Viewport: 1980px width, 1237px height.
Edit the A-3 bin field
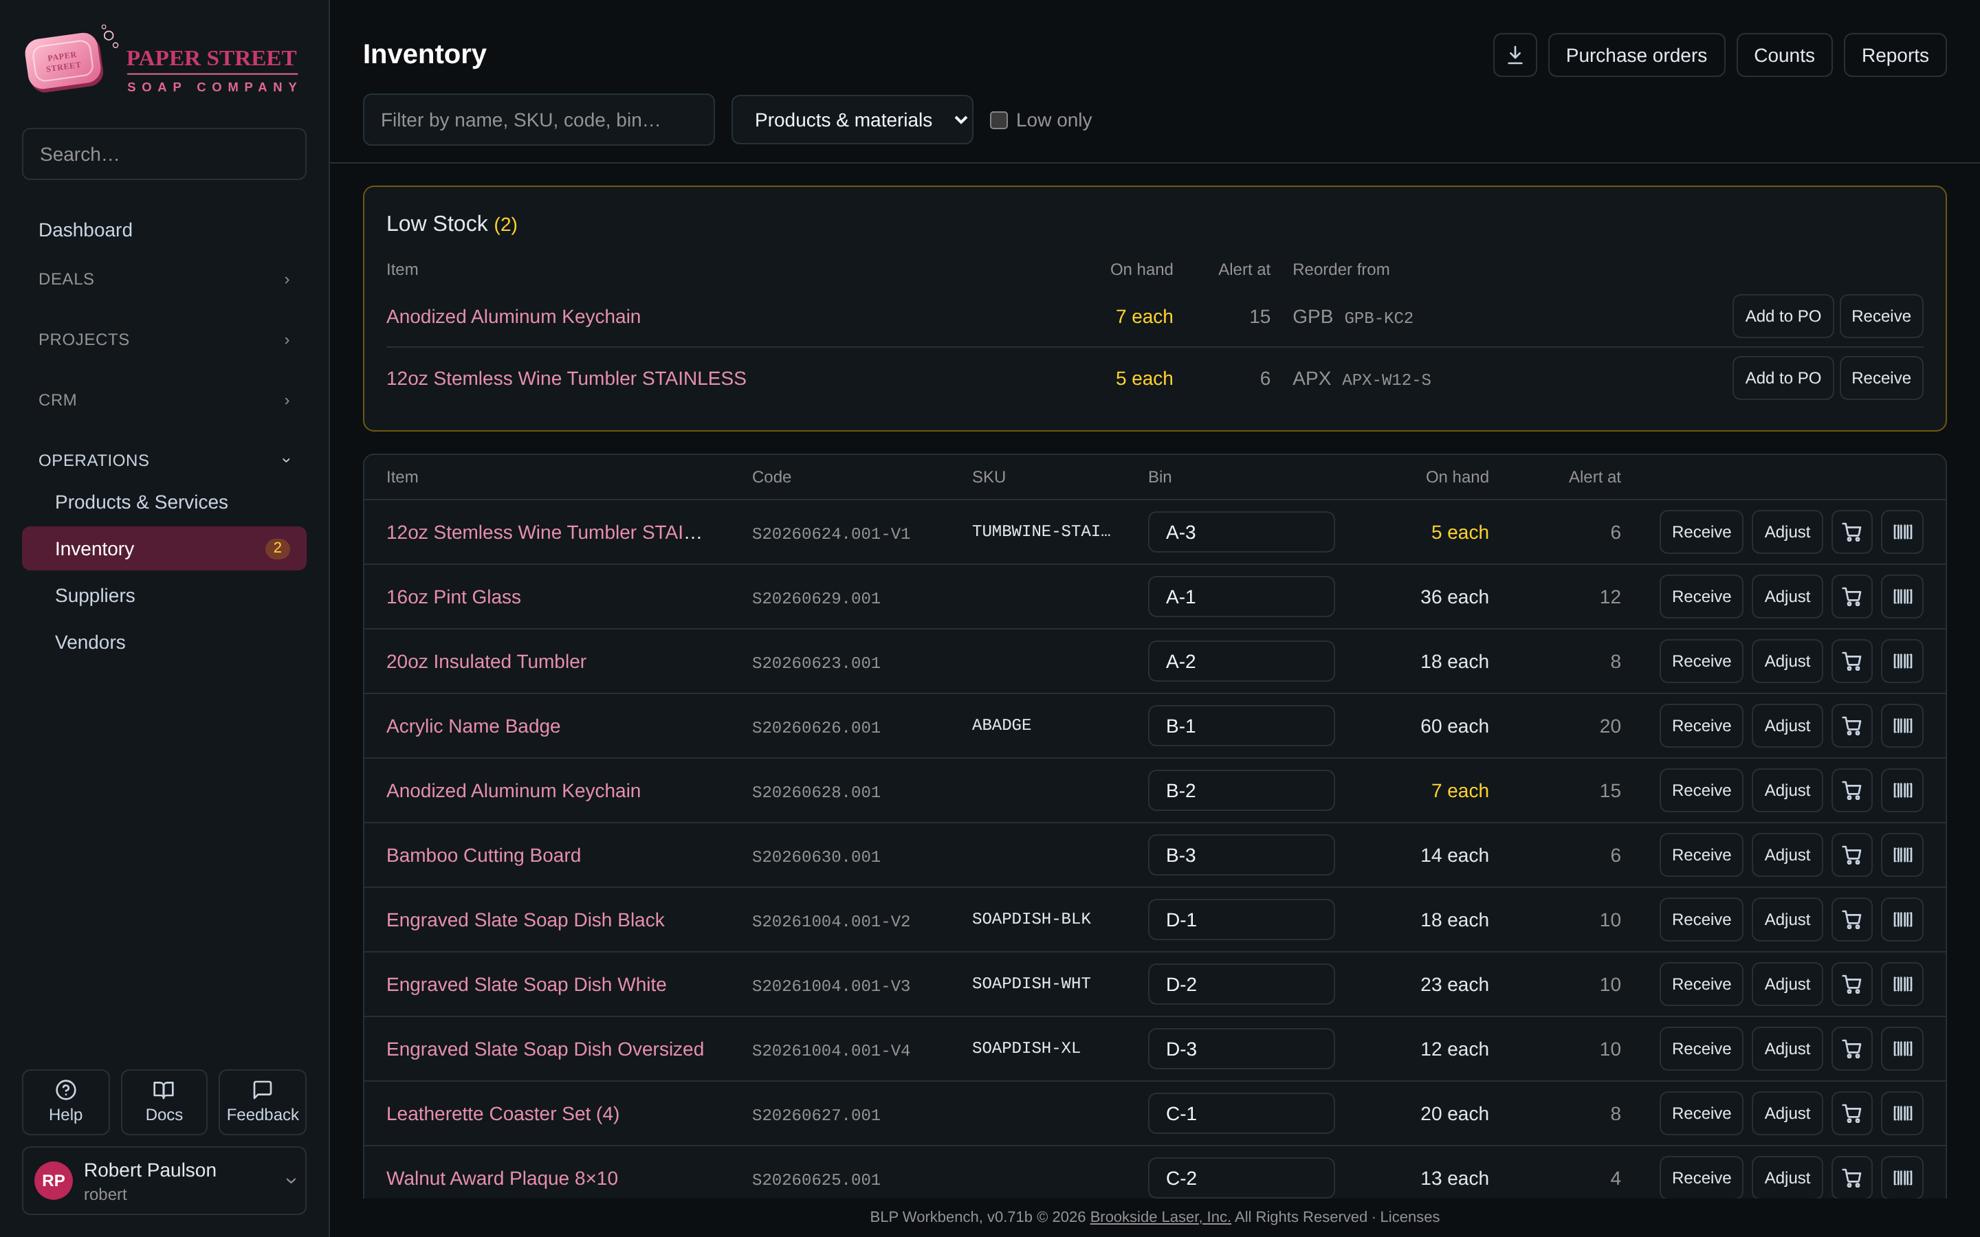click(x=1241, y=532)
